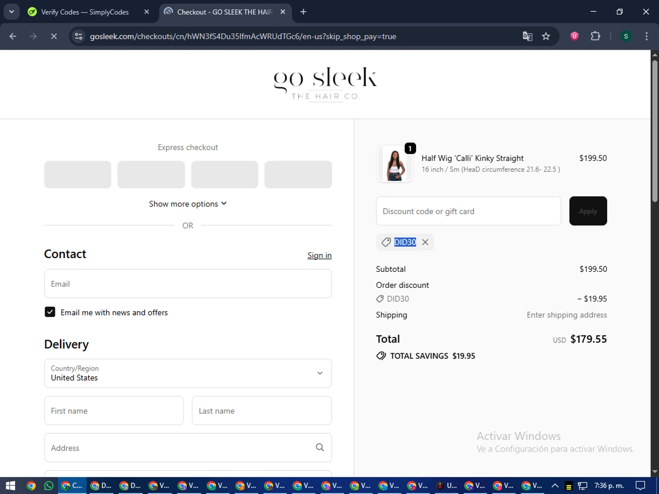Click the tag icon beside TOTAL SAVINGS
659x494 pixels.
(x=381, y=356)
